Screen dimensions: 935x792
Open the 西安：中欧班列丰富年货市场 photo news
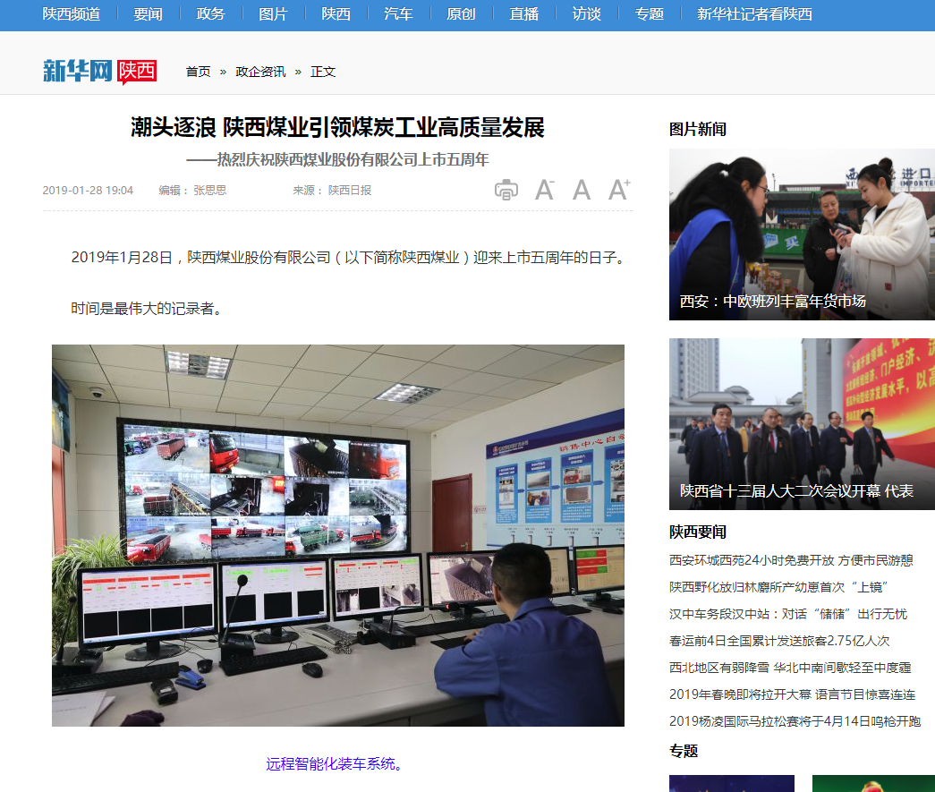pos(802,234)
